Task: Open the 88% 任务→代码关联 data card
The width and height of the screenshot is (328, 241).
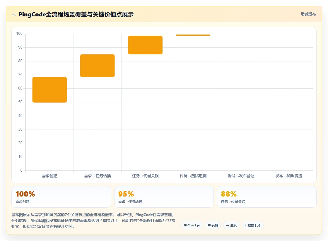Action: coord(266,197)
